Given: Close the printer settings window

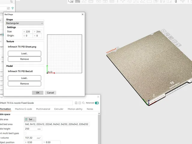Looking at the screenshot, I should pyautogui.click(x=98, y=97).
